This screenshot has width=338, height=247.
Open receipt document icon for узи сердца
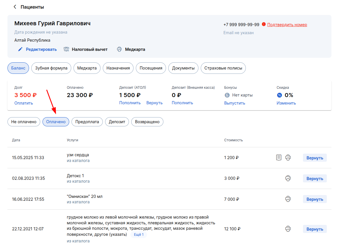point(279,158)
